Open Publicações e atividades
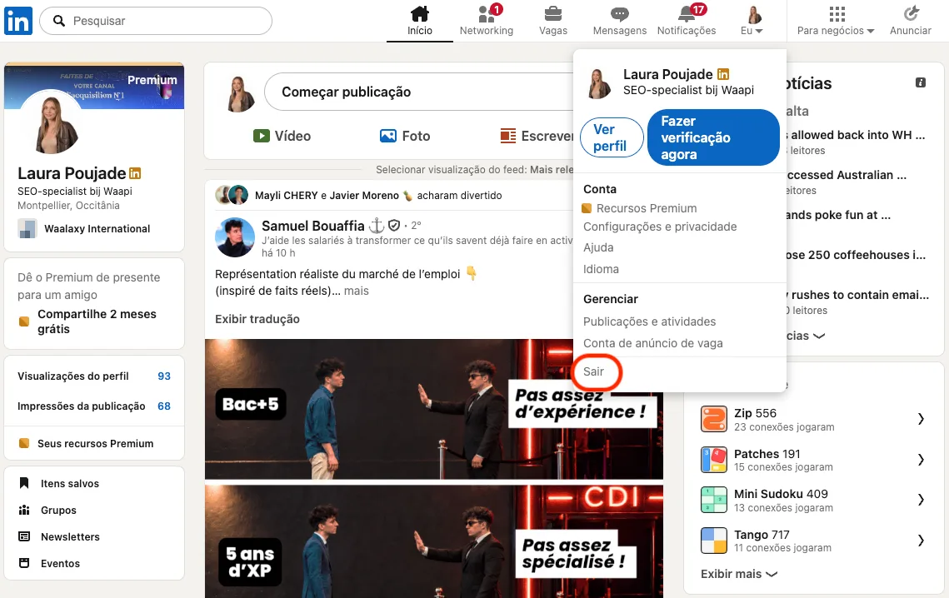Image resolution: width=949 pixels, height=598 pixels. (649, 321)
